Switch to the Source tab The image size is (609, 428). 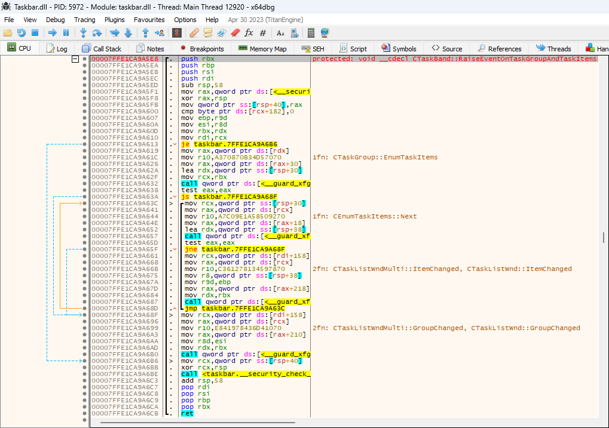click(x=447, y=49)
